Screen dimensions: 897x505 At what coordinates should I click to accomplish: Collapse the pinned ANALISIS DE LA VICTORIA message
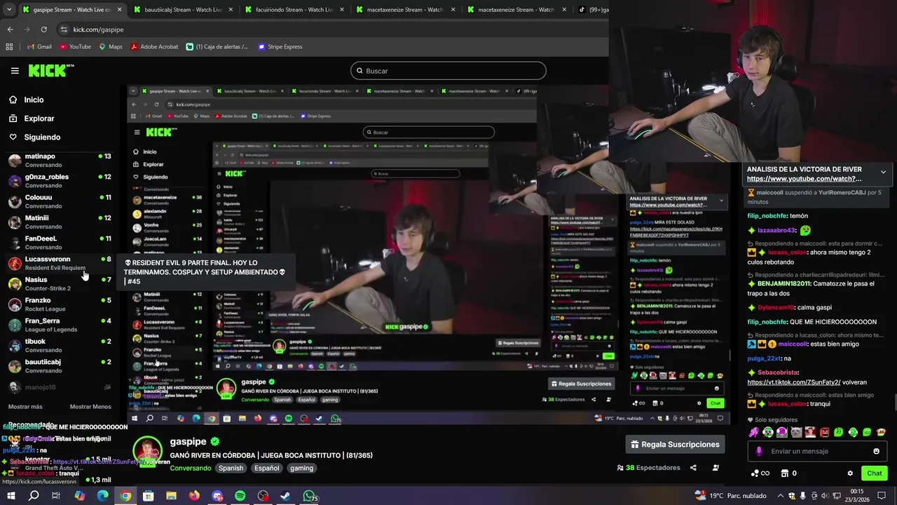click(883, 172)
